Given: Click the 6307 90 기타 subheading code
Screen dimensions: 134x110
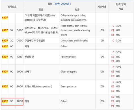Looking at the screenshot, I should tap(8, 47).
